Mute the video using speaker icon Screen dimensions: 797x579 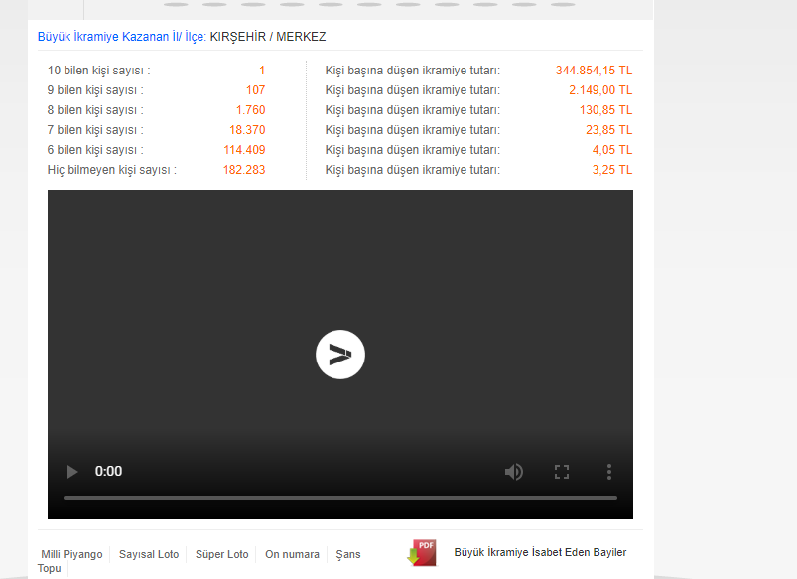click(514, 472)
